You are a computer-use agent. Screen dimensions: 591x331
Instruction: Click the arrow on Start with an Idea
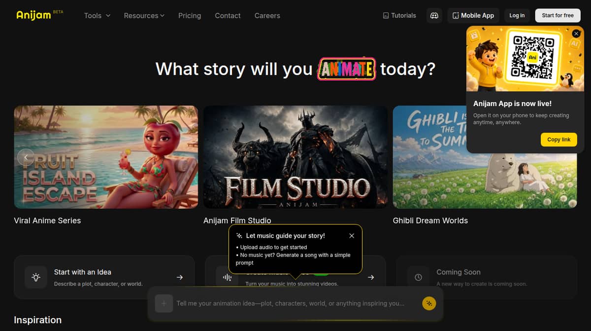[x=180, y=277]
